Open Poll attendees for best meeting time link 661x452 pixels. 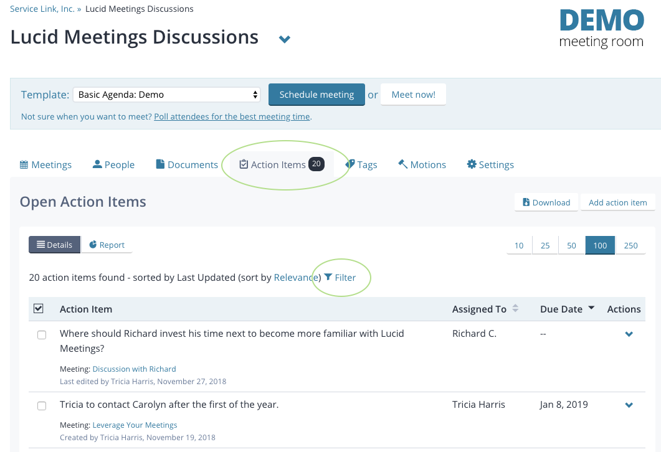[232, 116]
